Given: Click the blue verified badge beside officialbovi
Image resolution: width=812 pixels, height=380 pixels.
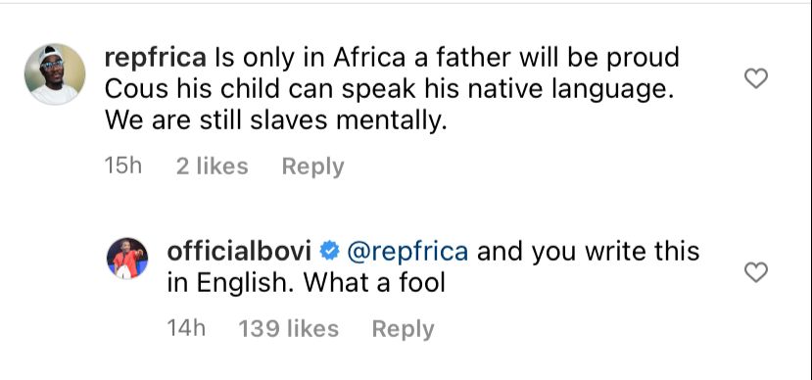Looking at the screenshot, I should 329,252.
